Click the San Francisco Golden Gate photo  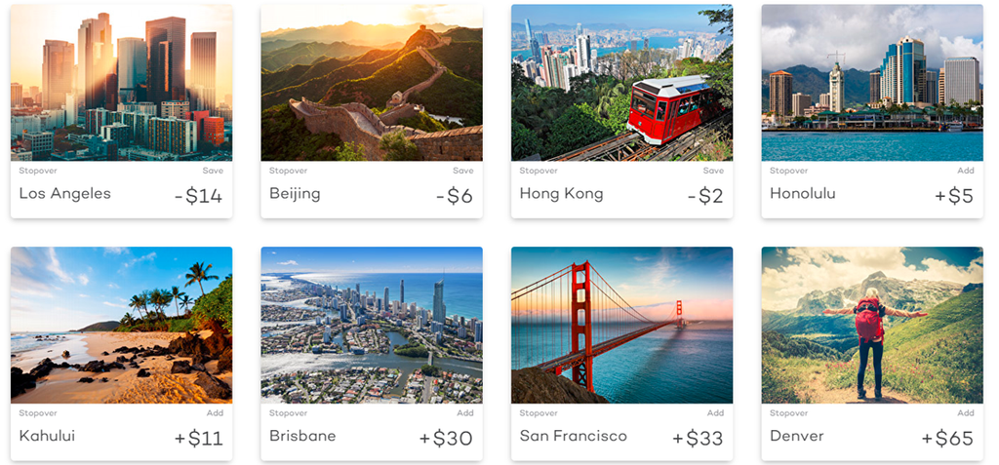621,325
